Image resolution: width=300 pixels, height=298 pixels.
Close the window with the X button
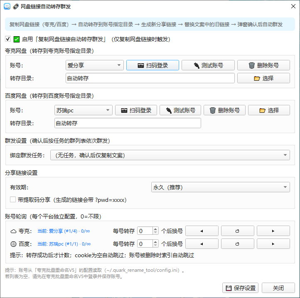point(293,6)
